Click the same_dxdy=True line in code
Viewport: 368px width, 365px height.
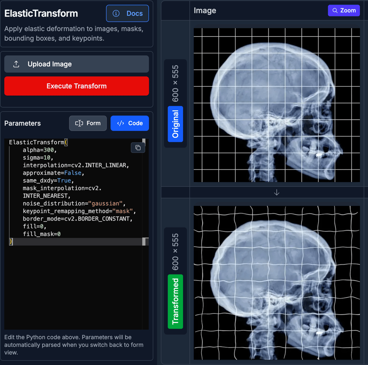click(x=48, y=181)
